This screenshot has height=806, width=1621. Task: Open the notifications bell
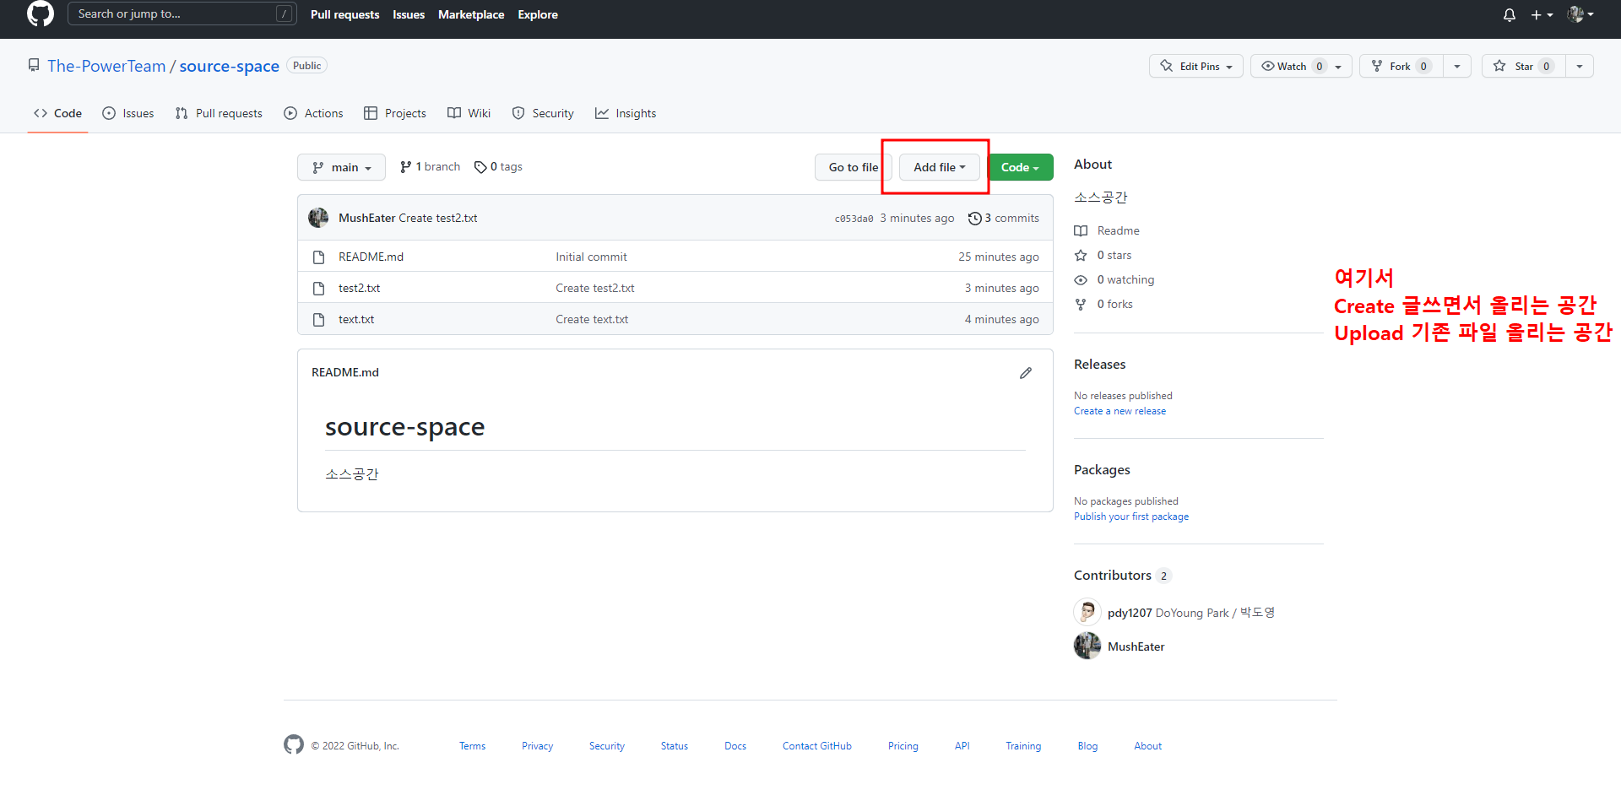1510,14
